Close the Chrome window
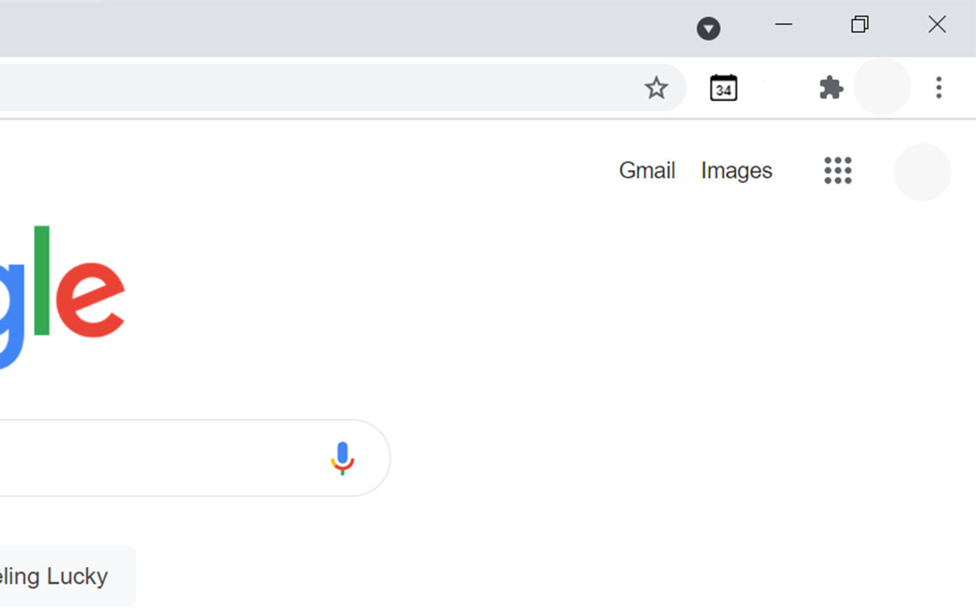976x610 pixels. pyautogui.click(x=937, y=24)
